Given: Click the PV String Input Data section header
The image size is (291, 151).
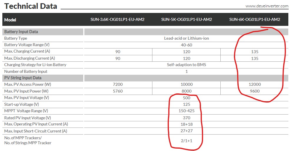Looking at the screenshot, I should coord(23,78).
